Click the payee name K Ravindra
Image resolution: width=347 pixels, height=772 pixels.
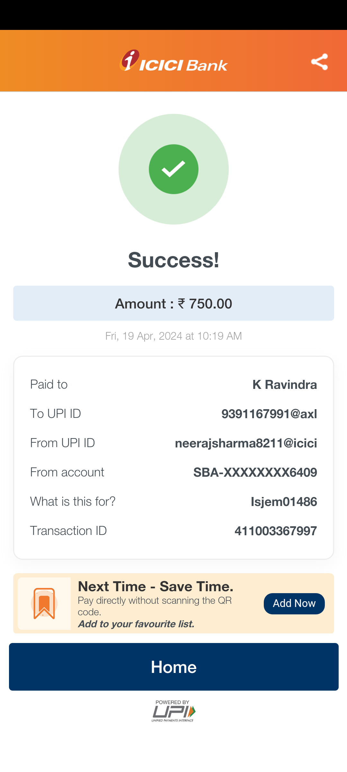(284, 385)
